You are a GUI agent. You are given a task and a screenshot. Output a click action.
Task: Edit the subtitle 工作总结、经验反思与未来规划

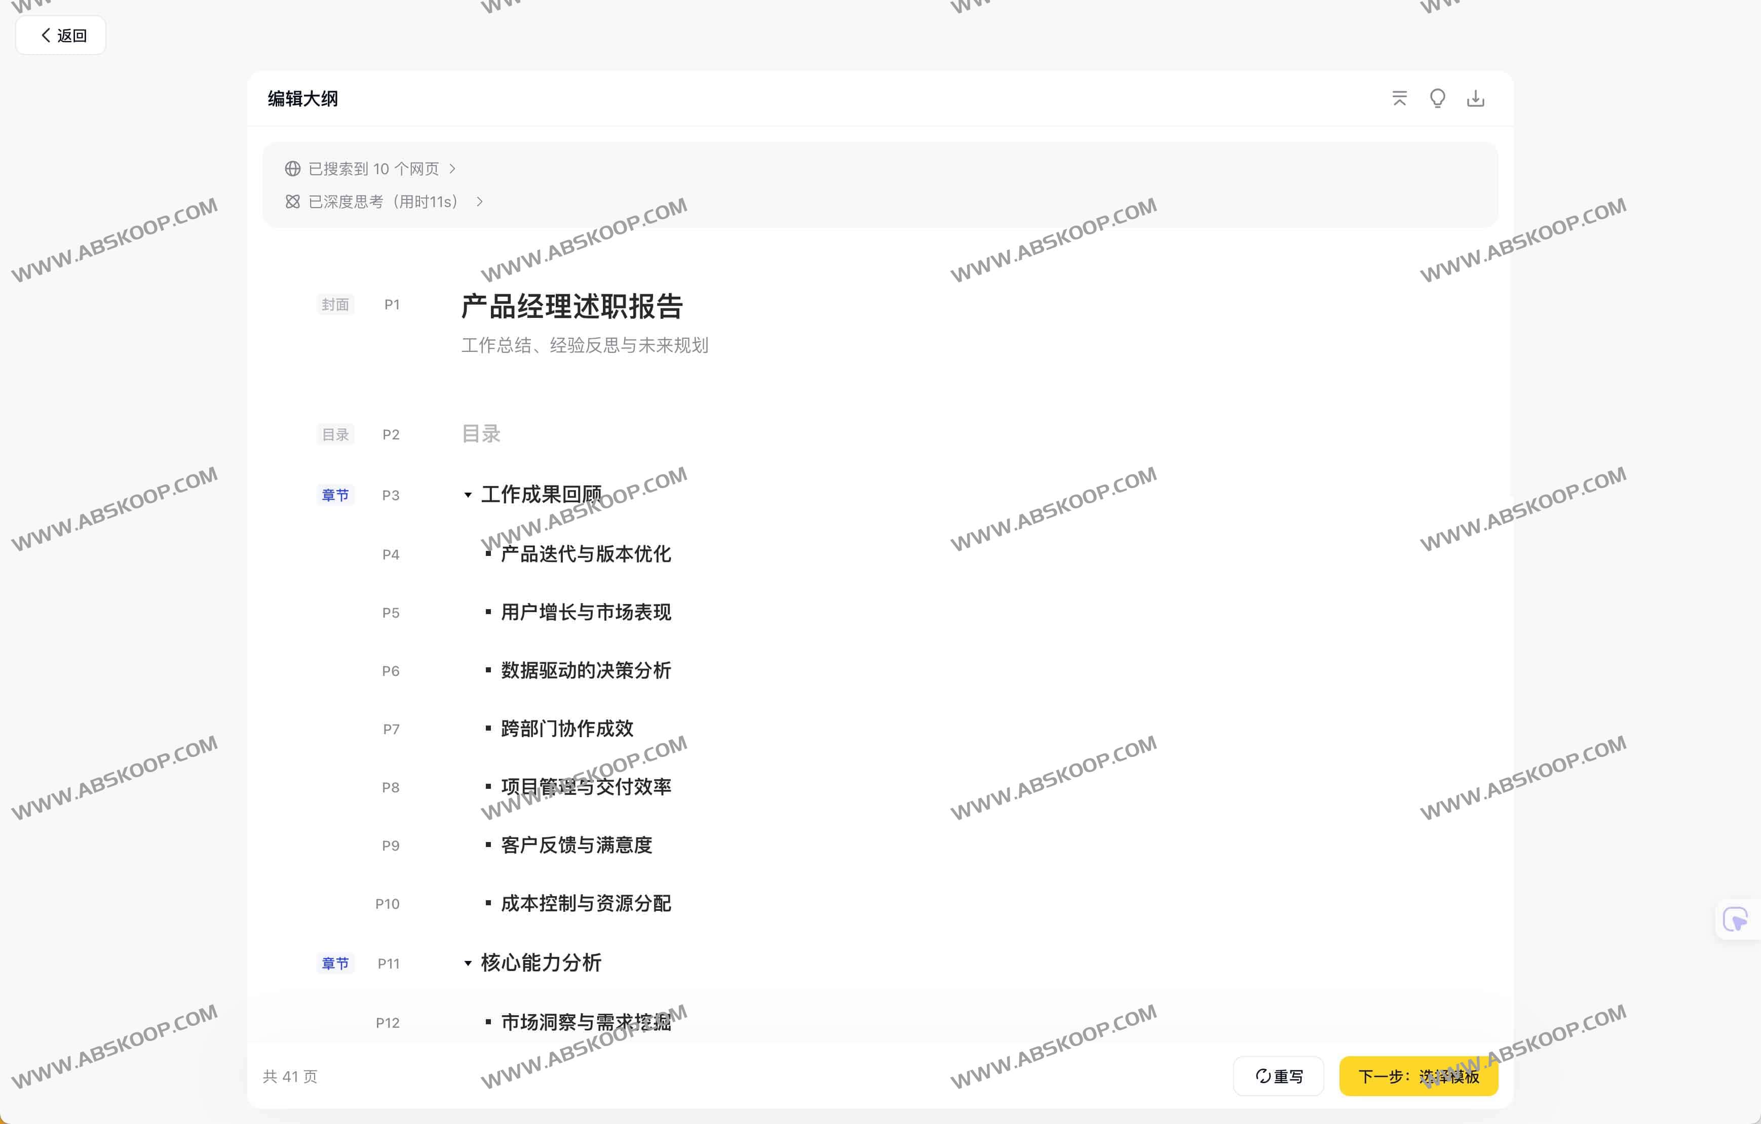584,345
